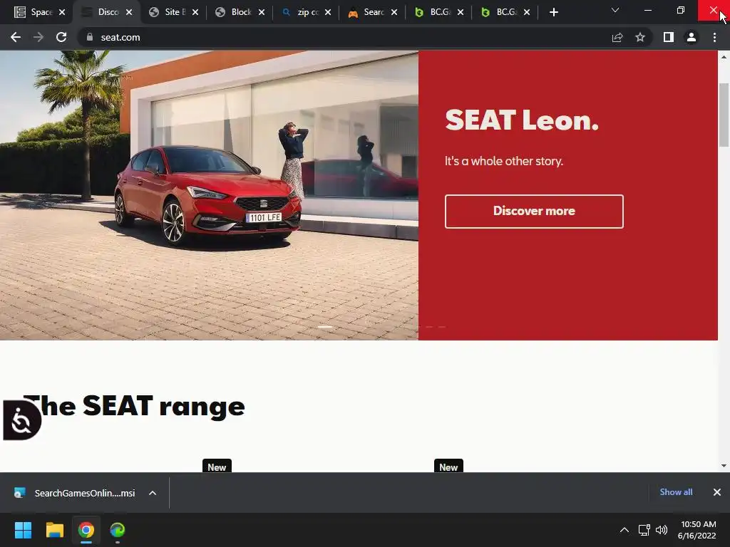The width and height of the screenshot is (730, 547).
Task: Open the Chrome profile menu
Action: pos(692,37)
